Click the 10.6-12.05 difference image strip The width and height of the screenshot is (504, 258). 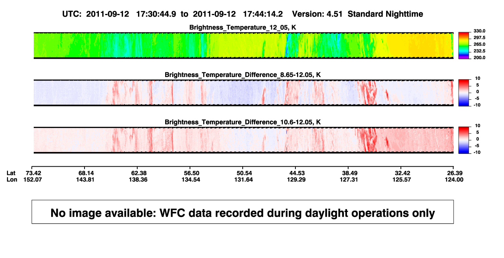pos(243,140)
